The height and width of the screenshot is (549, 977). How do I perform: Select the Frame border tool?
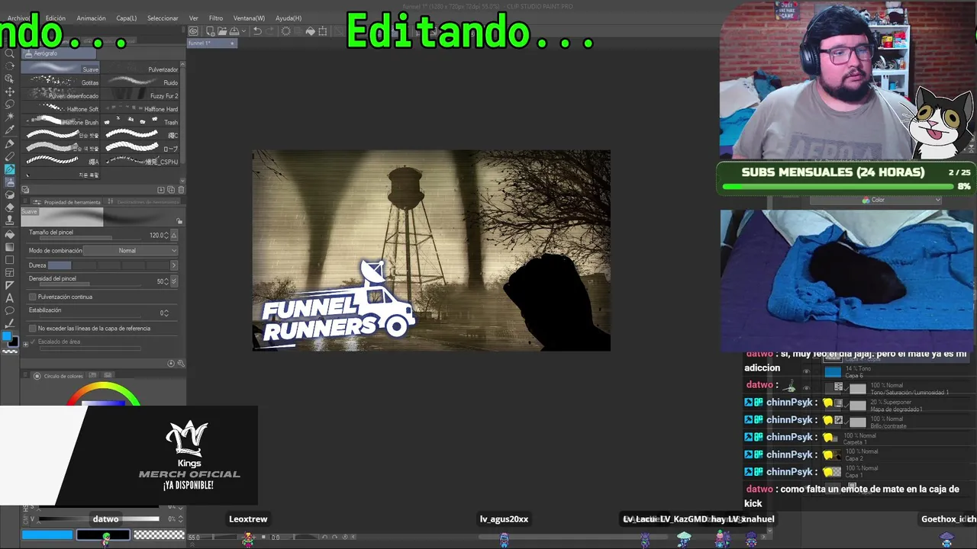click(x=10, y=272)
